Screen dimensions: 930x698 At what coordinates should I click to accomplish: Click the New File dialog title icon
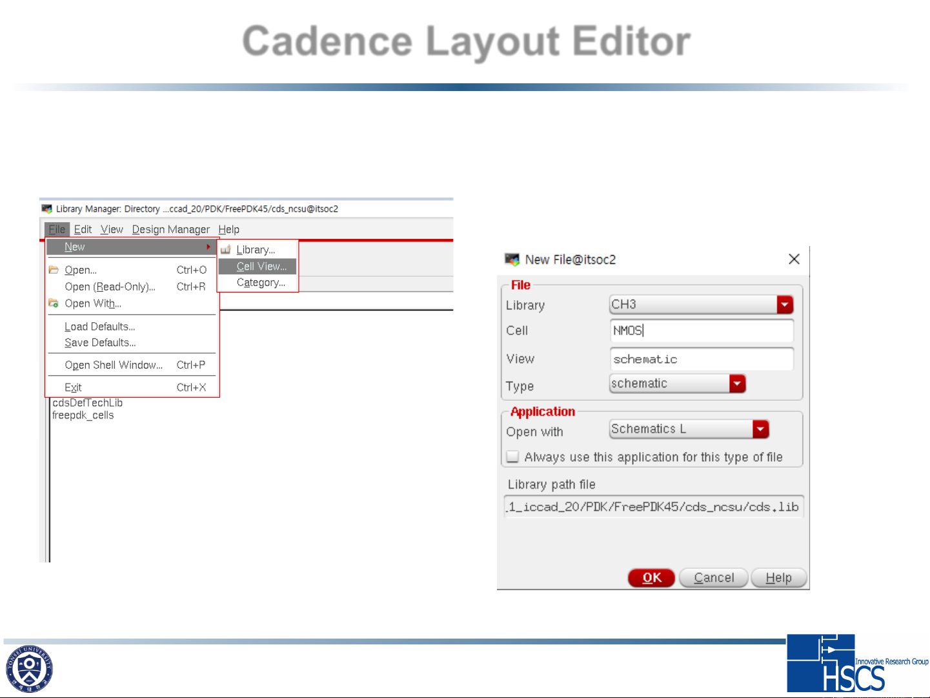pyautogui.click(x=512, y=260)
